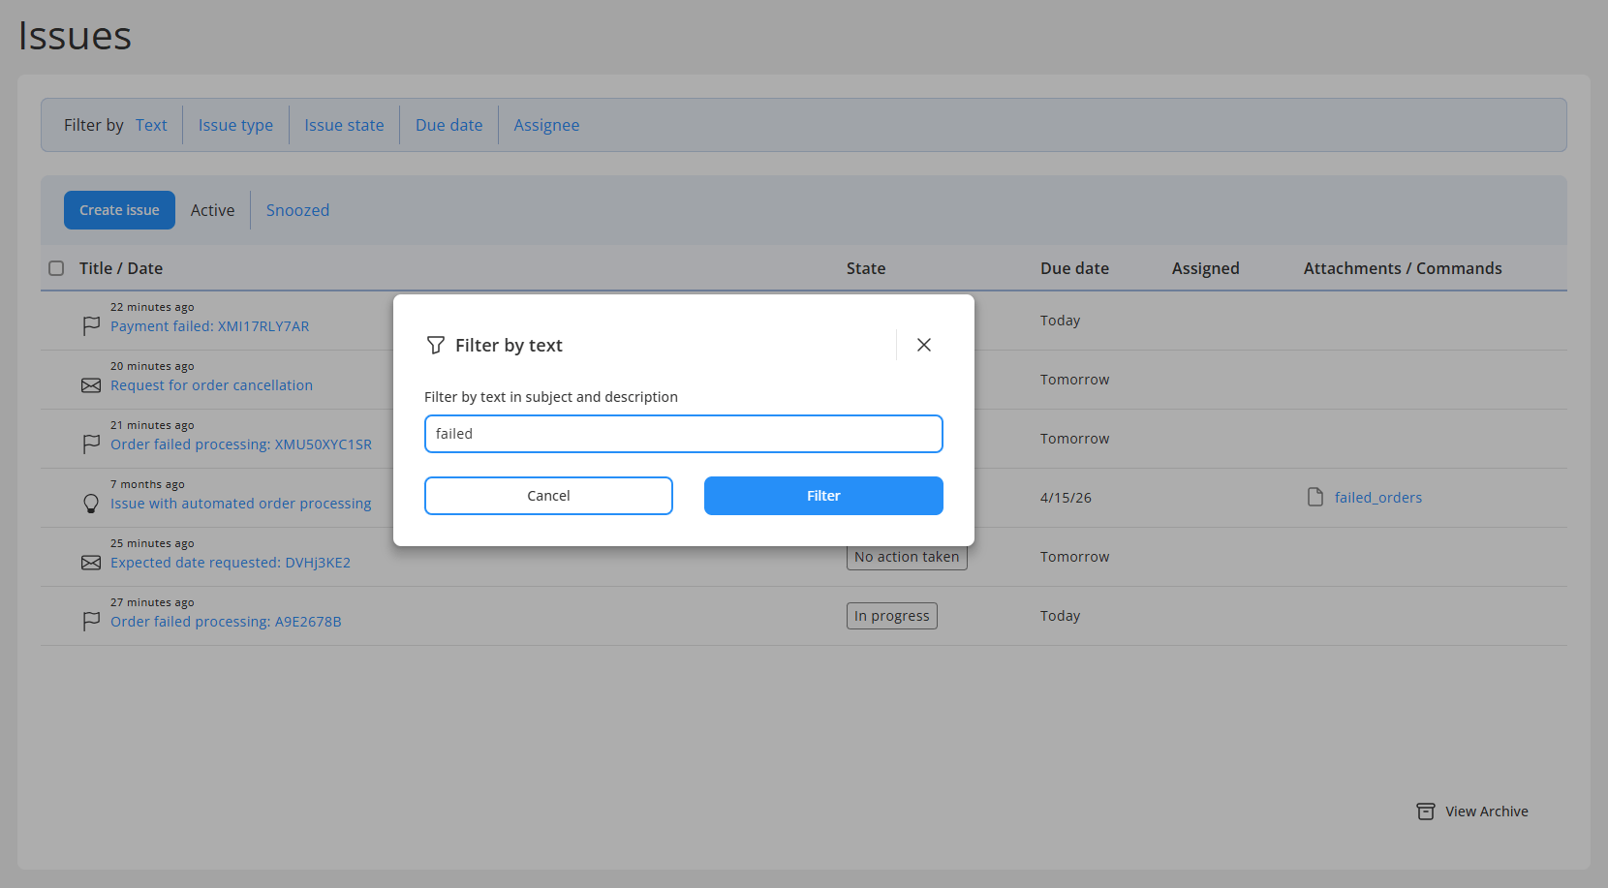
Task: Click the State column header
Action: point(866,268)
